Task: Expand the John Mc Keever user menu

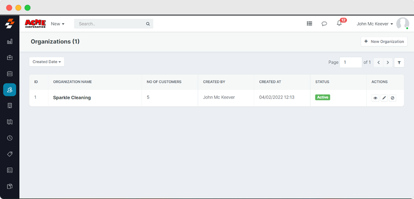Action: click(x=375, y=24)
